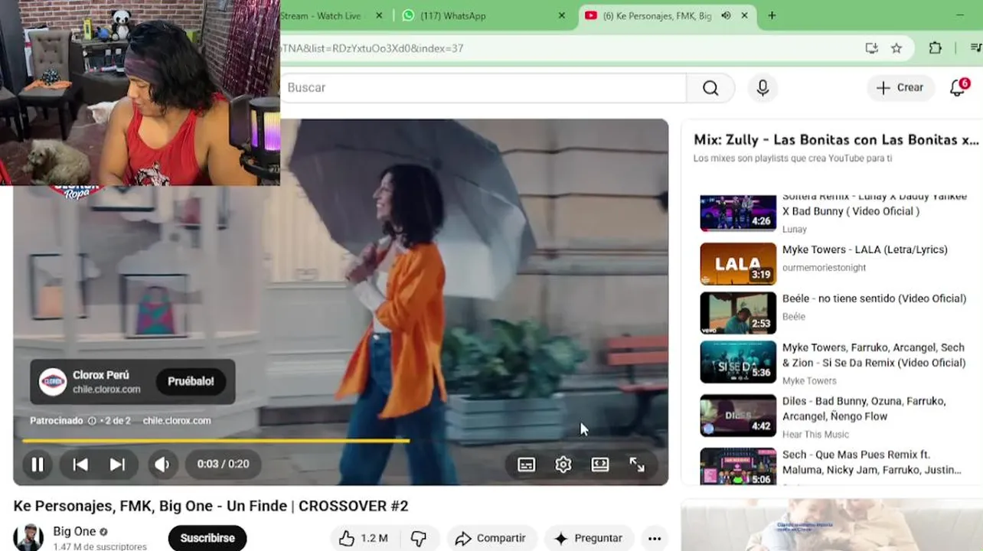Play Sech Que Mas Pues Remix thumbnail
This screenshot has height=551, width=983.
pos(738,466)
